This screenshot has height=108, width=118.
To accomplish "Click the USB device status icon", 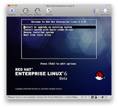I will [x=86, y=97].
